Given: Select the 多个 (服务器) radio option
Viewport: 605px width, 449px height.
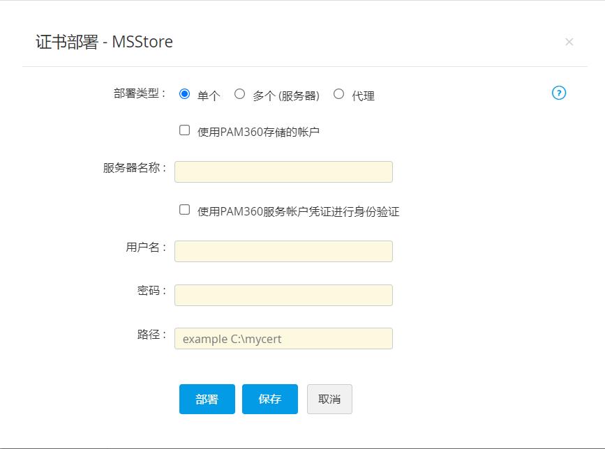Looking at the screenshot, I should (239, 93).
